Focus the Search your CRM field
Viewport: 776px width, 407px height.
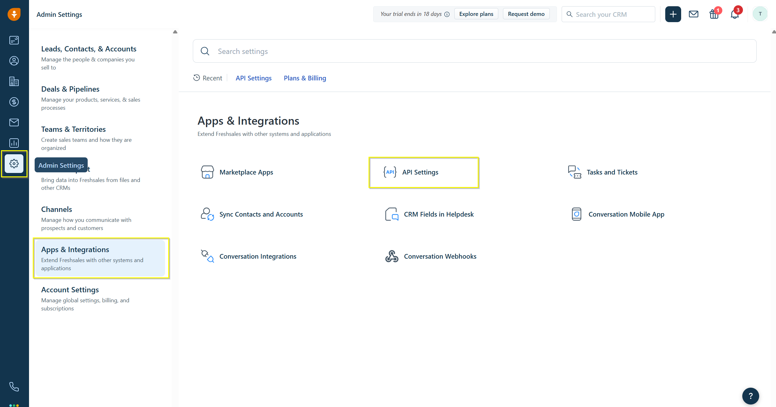(608, 14)
